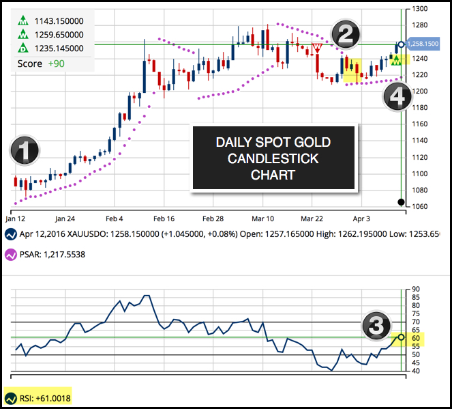This screenshot has height=409, width=452.
Task: Click the red W down-triangle signal marker
Action: coord(316,47)
